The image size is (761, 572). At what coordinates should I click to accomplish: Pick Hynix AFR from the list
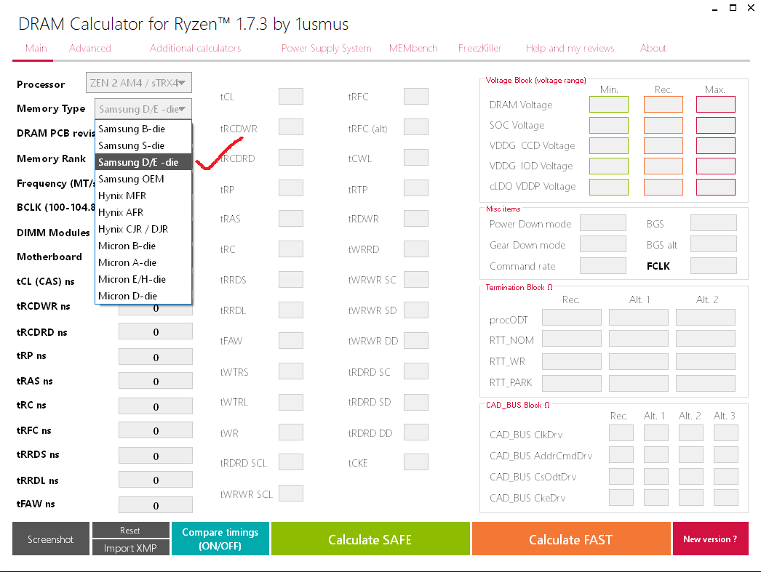143,212
